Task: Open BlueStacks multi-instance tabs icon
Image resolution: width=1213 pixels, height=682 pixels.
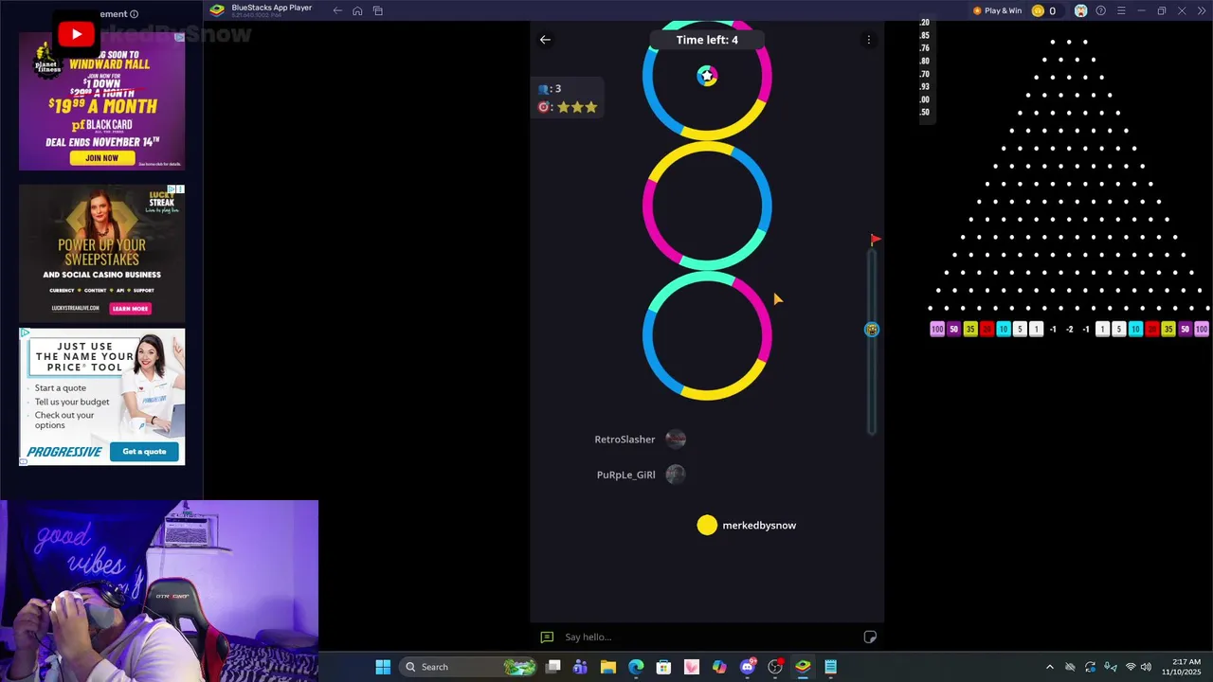Action: 377,10
